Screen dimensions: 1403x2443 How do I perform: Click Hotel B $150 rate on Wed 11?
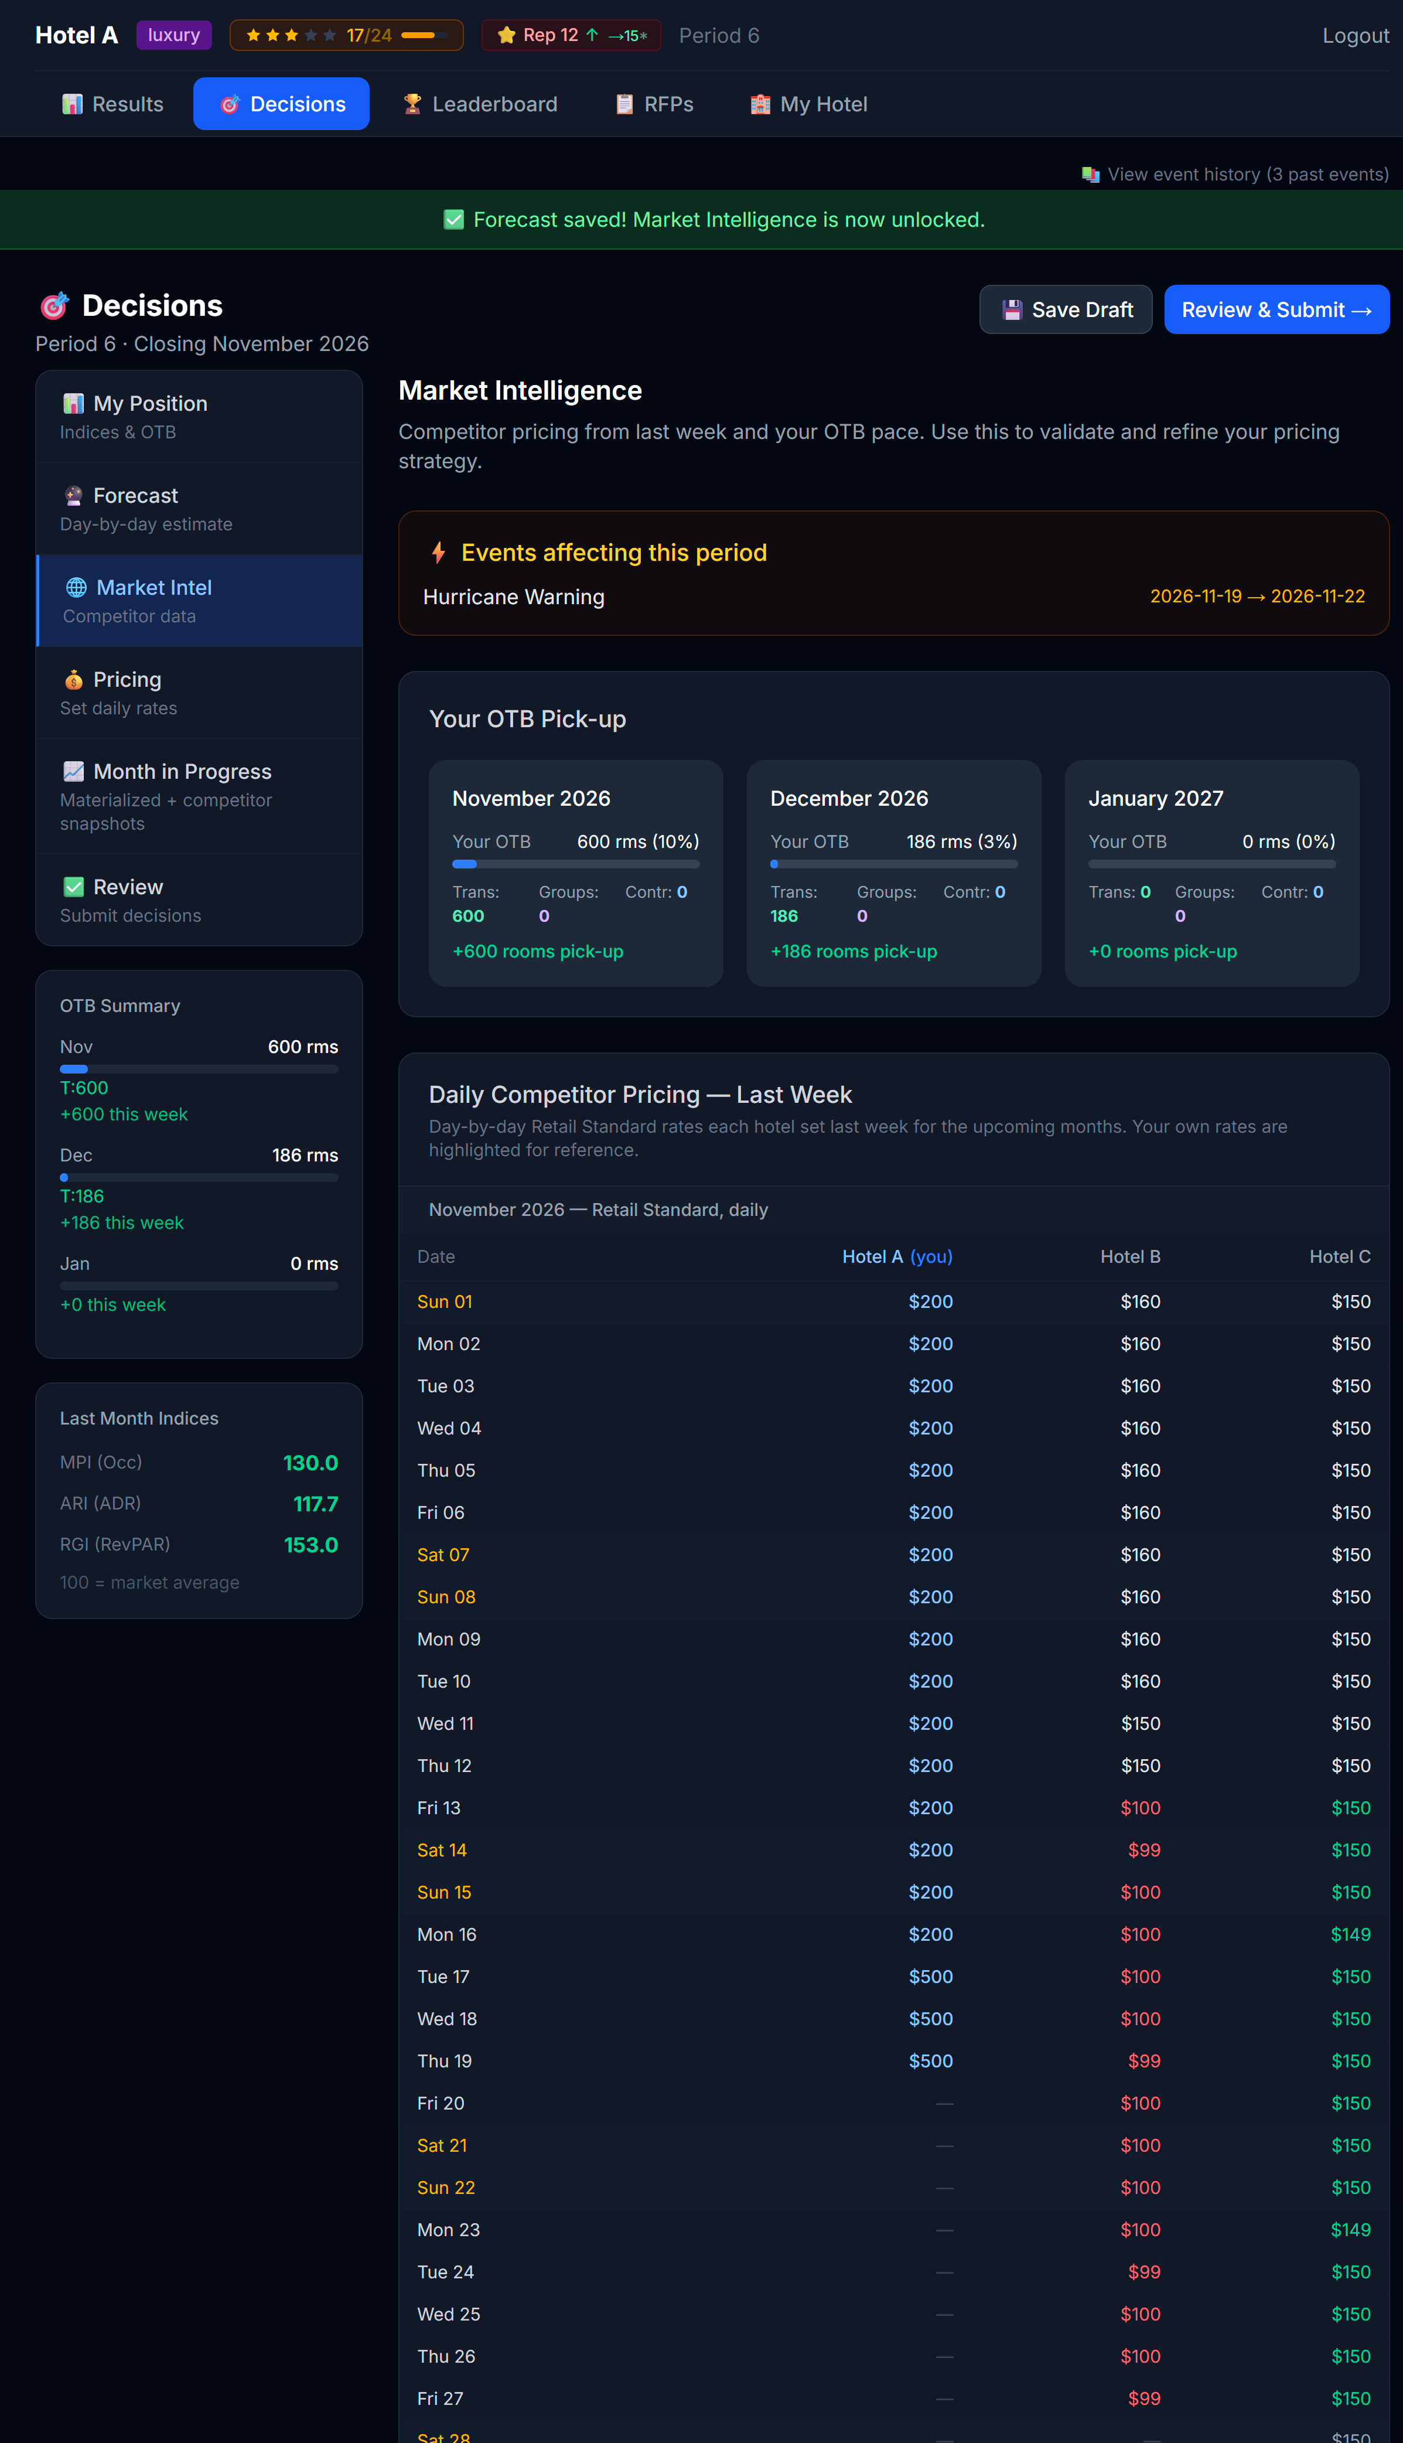pyautogui.click(x=1140, y=1724)
